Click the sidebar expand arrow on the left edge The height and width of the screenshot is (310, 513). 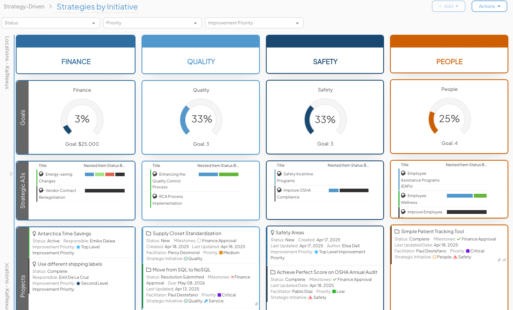[11, 174]
